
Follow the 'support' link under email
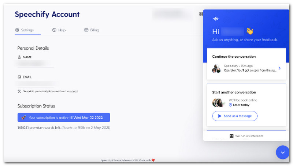tap(74, 91)
